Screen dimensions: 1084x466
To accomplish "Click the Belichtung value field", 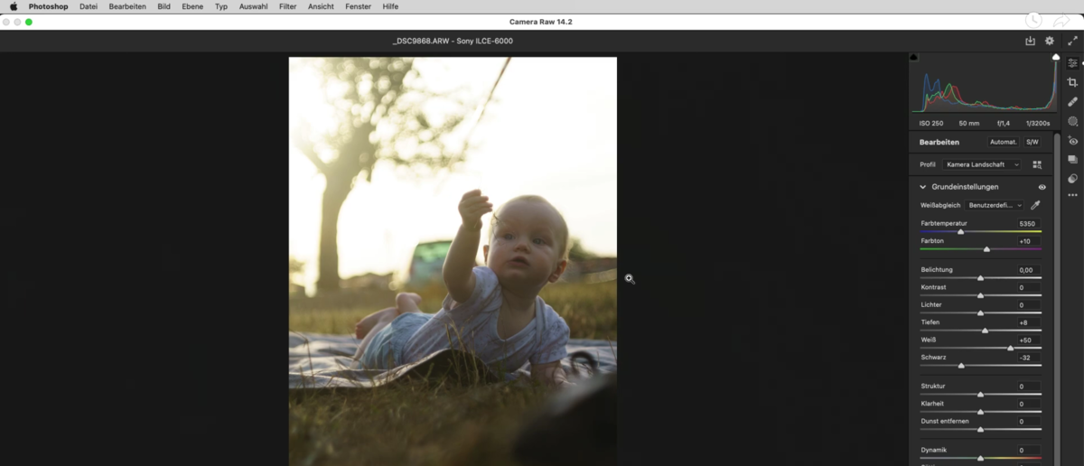I will pos(1026,270).
